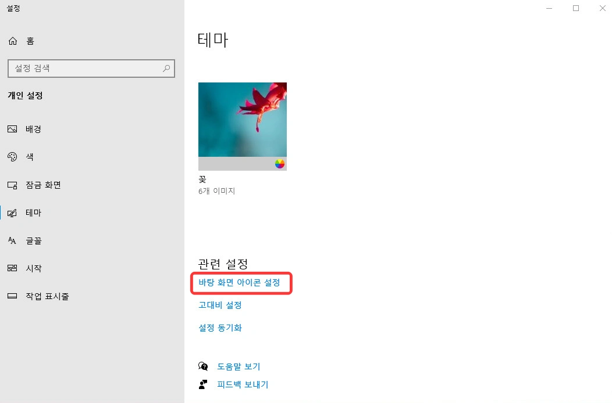
Task: Select the 꽃 flower theme thumbnail
Action: [243, 126]
